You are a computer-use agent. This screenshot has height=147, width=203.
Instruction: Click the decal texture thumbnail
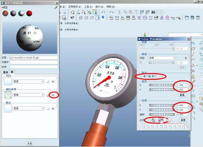pos(8,109)
